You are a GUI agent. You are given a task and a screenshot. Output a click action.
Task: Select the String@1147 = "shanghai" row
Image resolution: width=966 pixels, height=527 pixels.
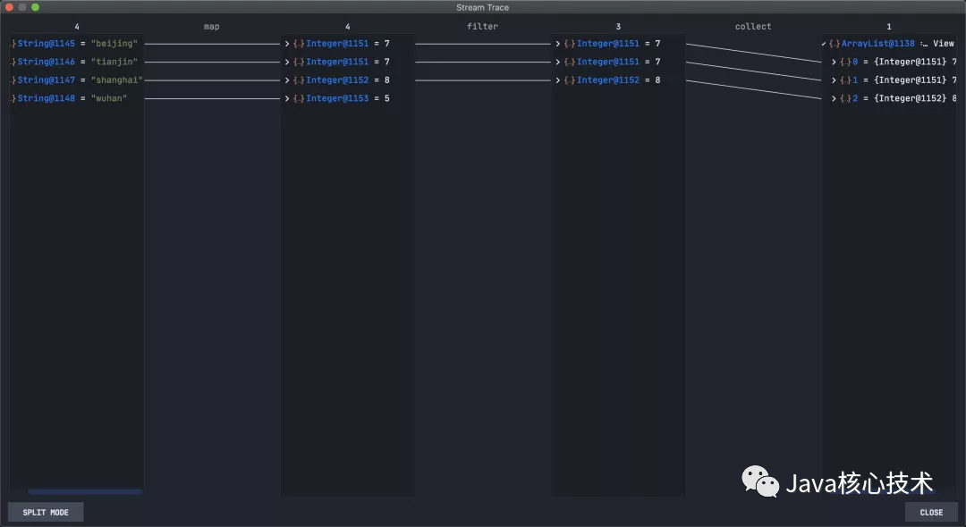point(76,80)
